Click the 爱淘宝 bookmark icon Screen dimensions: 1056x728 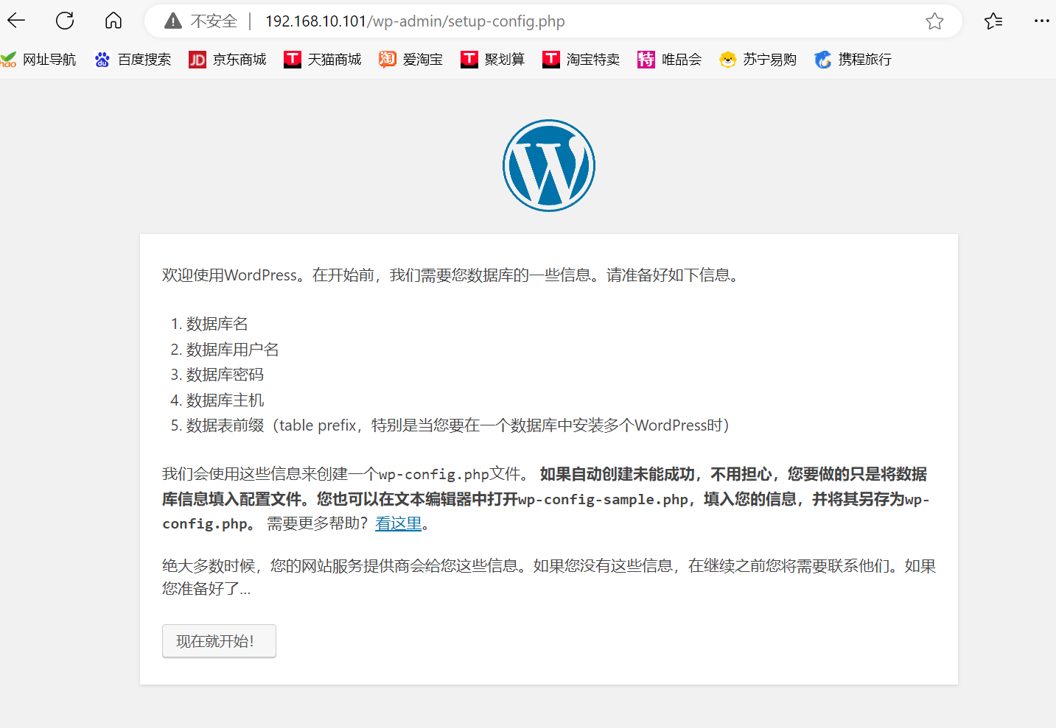[388, 60]
